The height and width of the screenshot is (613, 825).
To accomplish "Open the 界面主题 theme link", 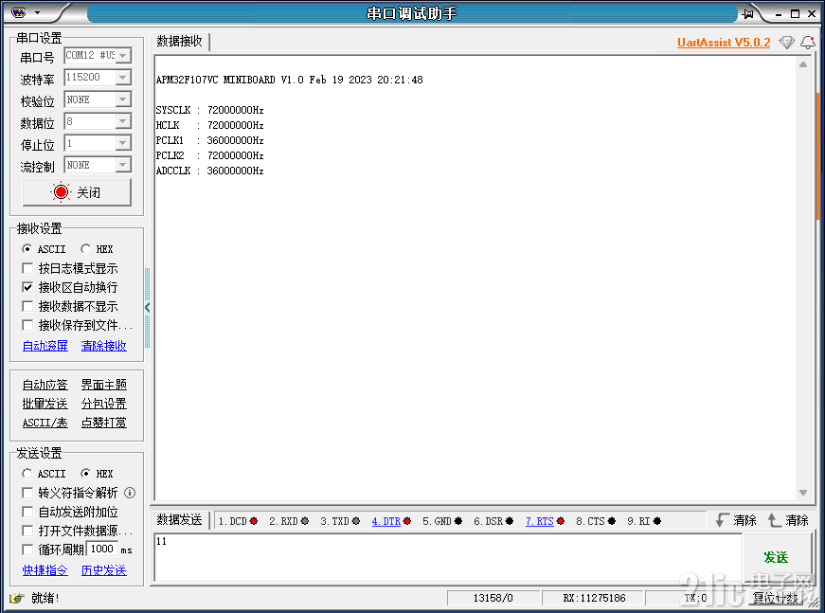I will (103, 385).
